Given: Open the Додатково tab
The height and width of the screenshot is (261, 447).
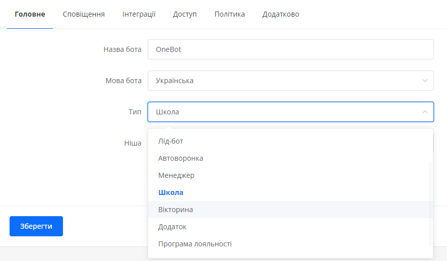Looking at the screenshot, I should coord(281,14).
